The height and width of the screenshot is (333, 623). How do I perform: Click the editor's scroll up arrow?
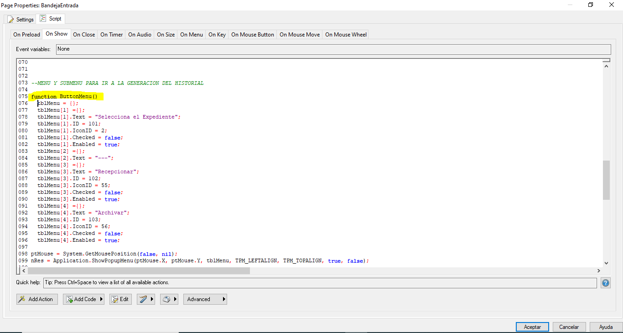(606, 66)
